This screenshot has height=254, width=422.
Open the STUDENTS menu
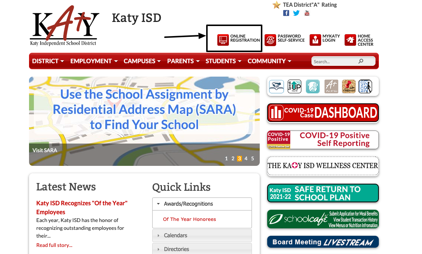pos(223,61)
